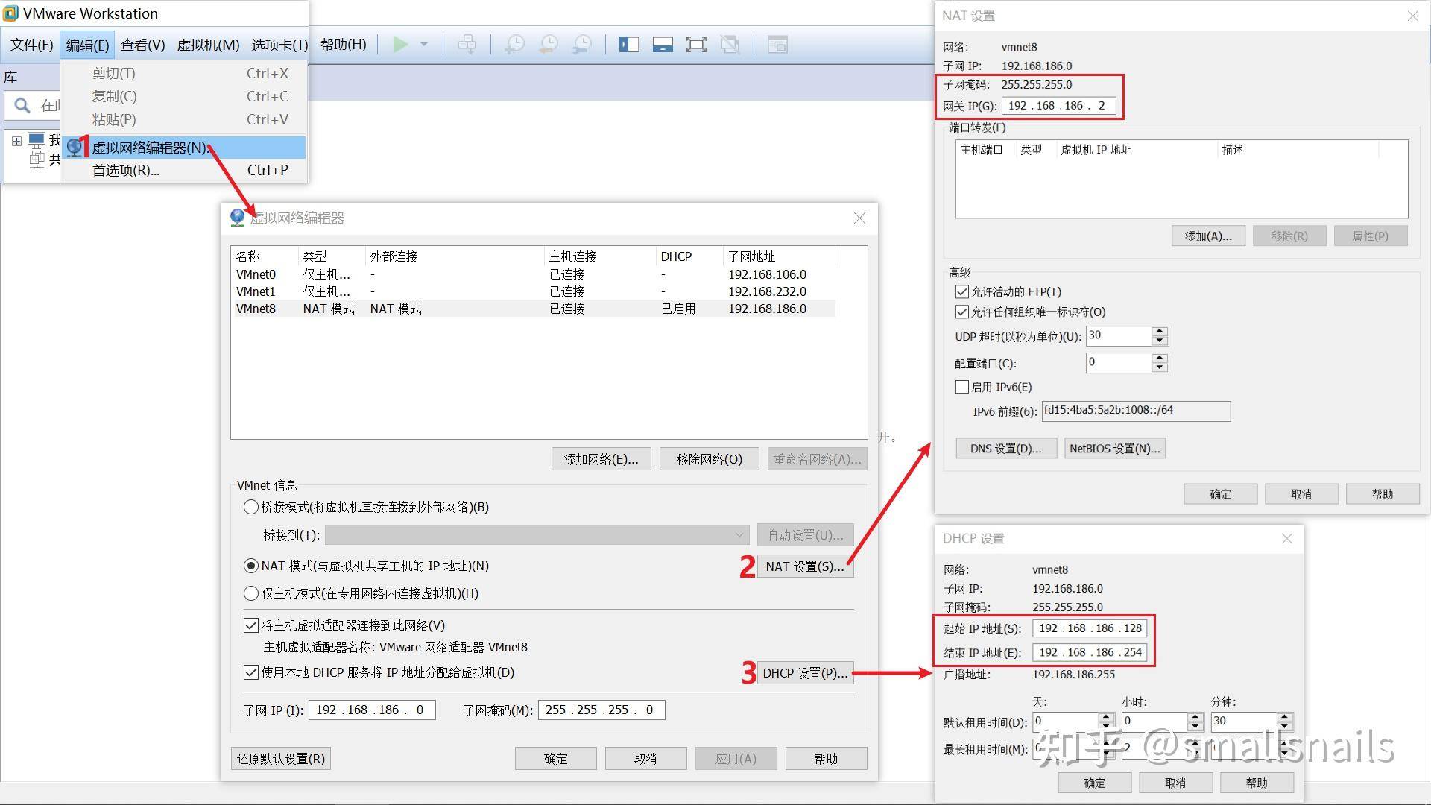Open the 查看(V) menu
The height and width of the screenshot is (805, 1431).
[x=143, y=45]
